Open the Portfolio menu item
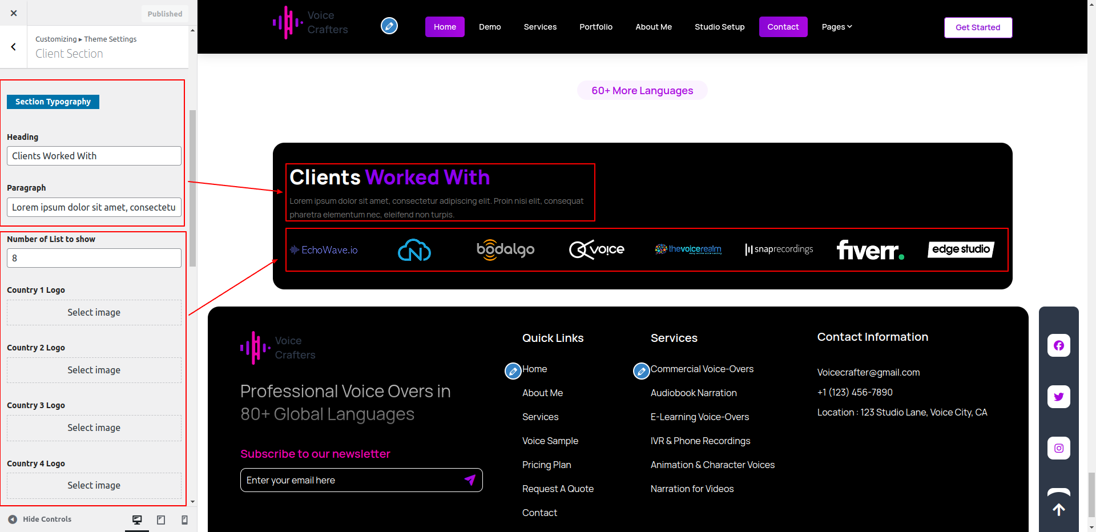 (595, 27)
